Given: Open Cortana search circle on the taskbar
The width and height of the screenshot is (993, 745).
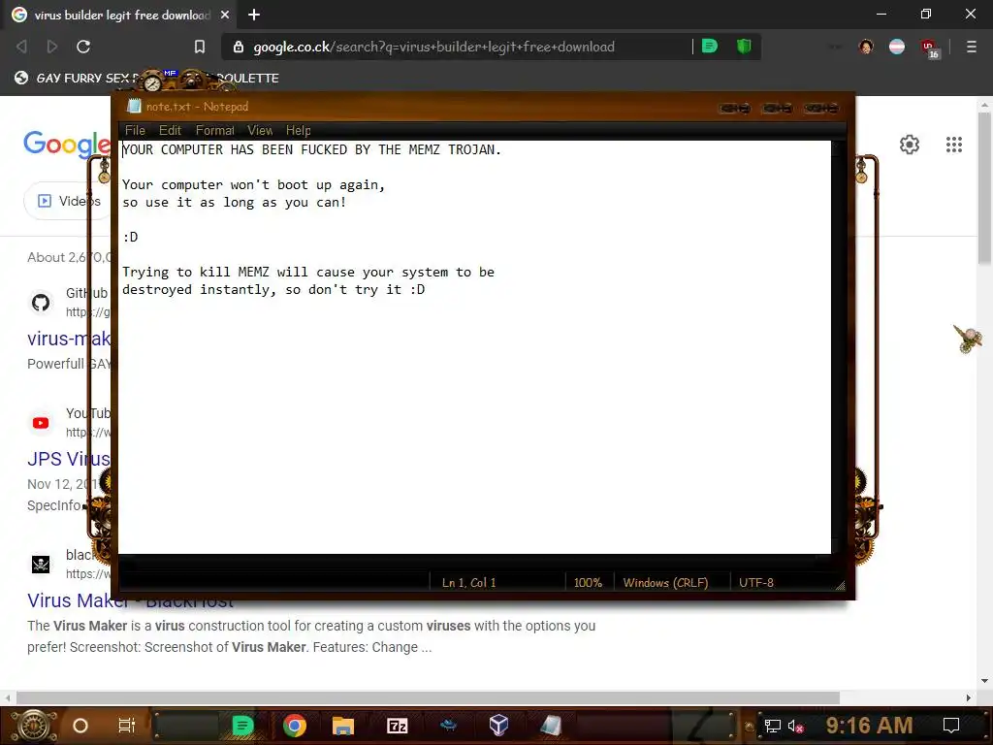Looking at the screenshot, I should tap(80, 726).
